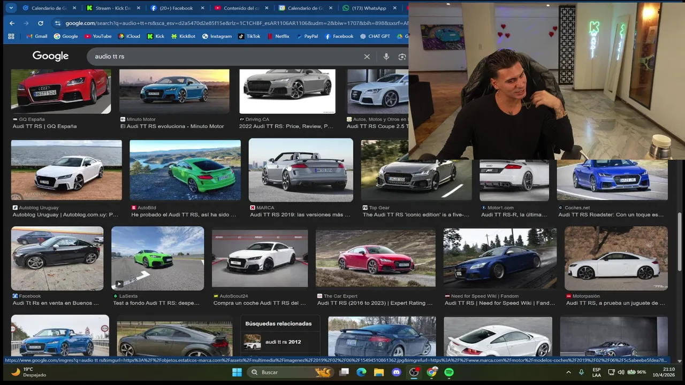This screenshot has height=385, width=685.
Task: Open link 'Audi TT RS-R, la última' from Motor1.com
Action: point(514,214)
